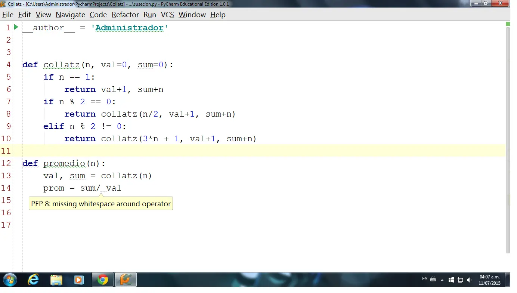The image size is (517, 293).
Task: Click 'return val+1, sum+n' on line 6
Action: click(114, 89)
